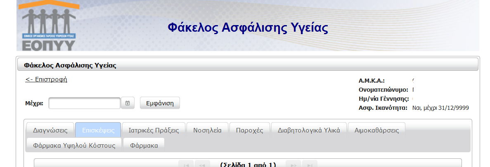Show the Νοσηλεία tab
The image size is (490, 167).
207,130
